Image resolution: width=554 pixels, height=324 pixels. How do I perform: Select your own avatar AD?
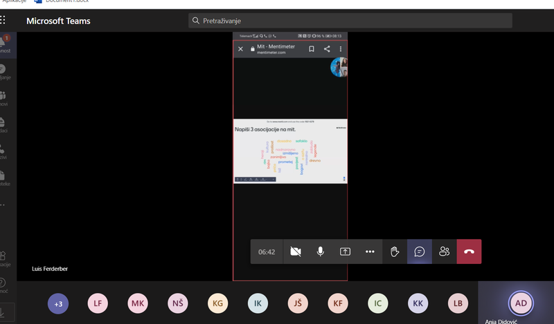pos(521,303)
